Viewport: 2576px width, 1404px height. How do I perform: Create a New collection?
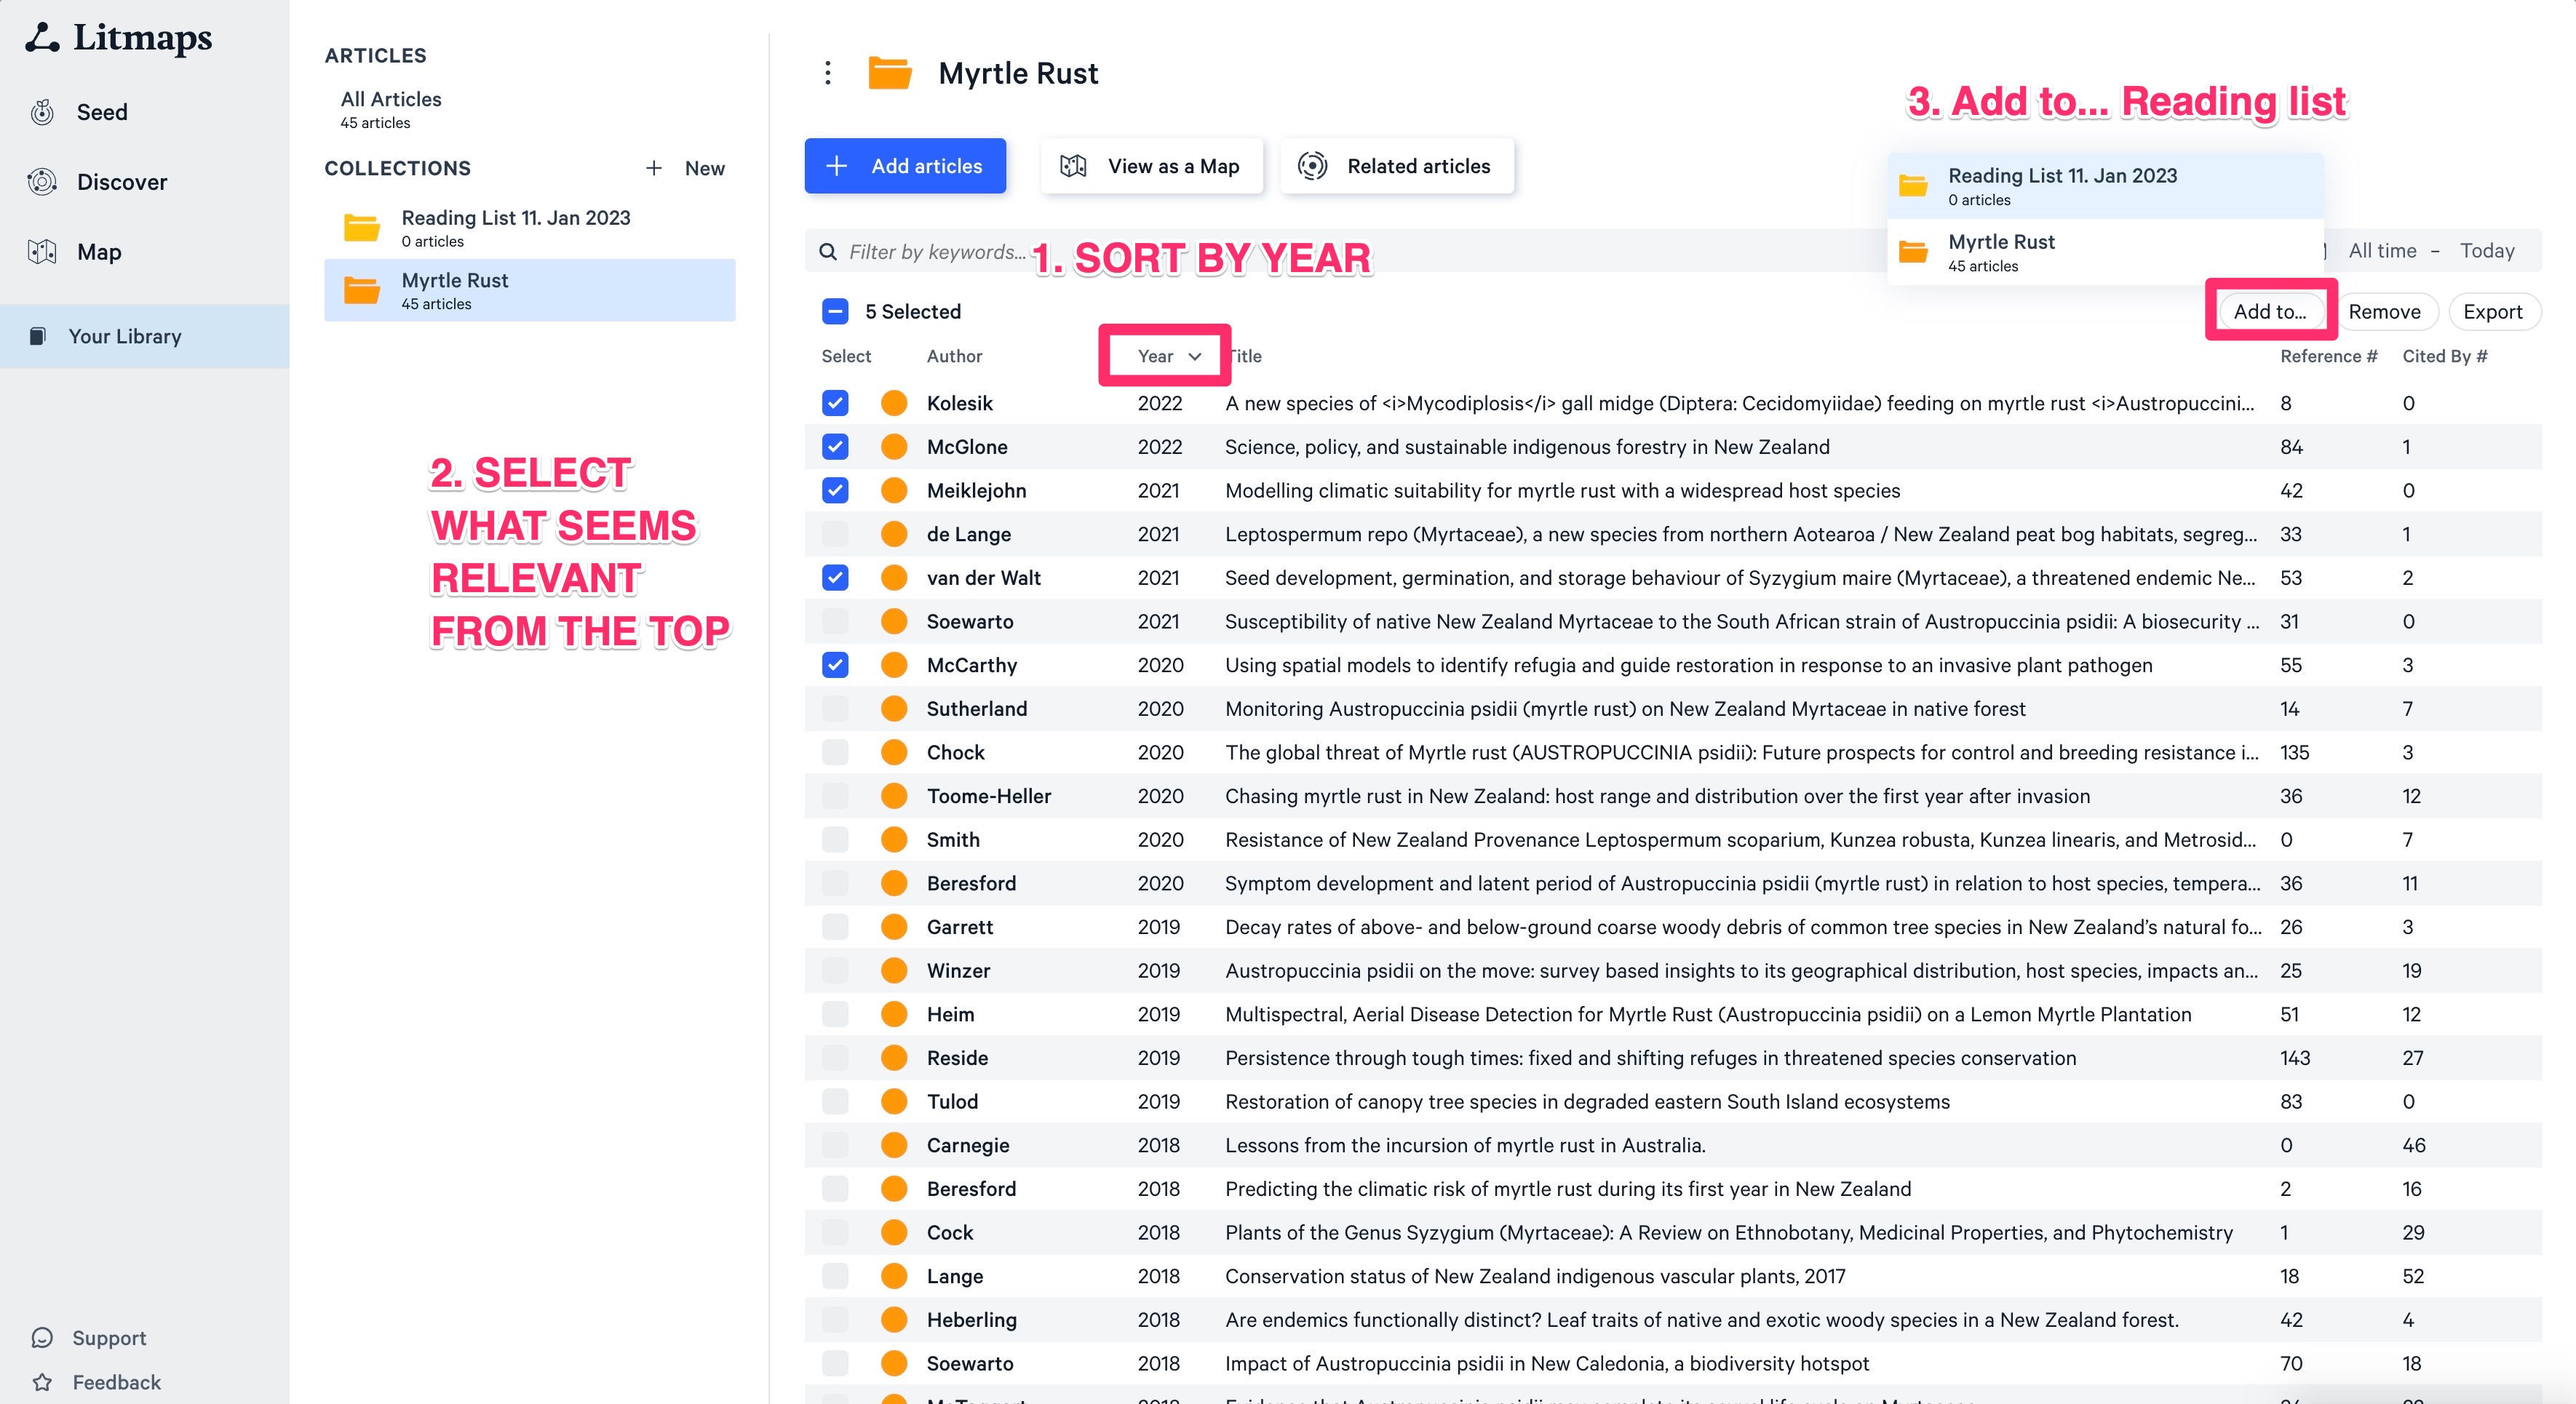(686, 168)
